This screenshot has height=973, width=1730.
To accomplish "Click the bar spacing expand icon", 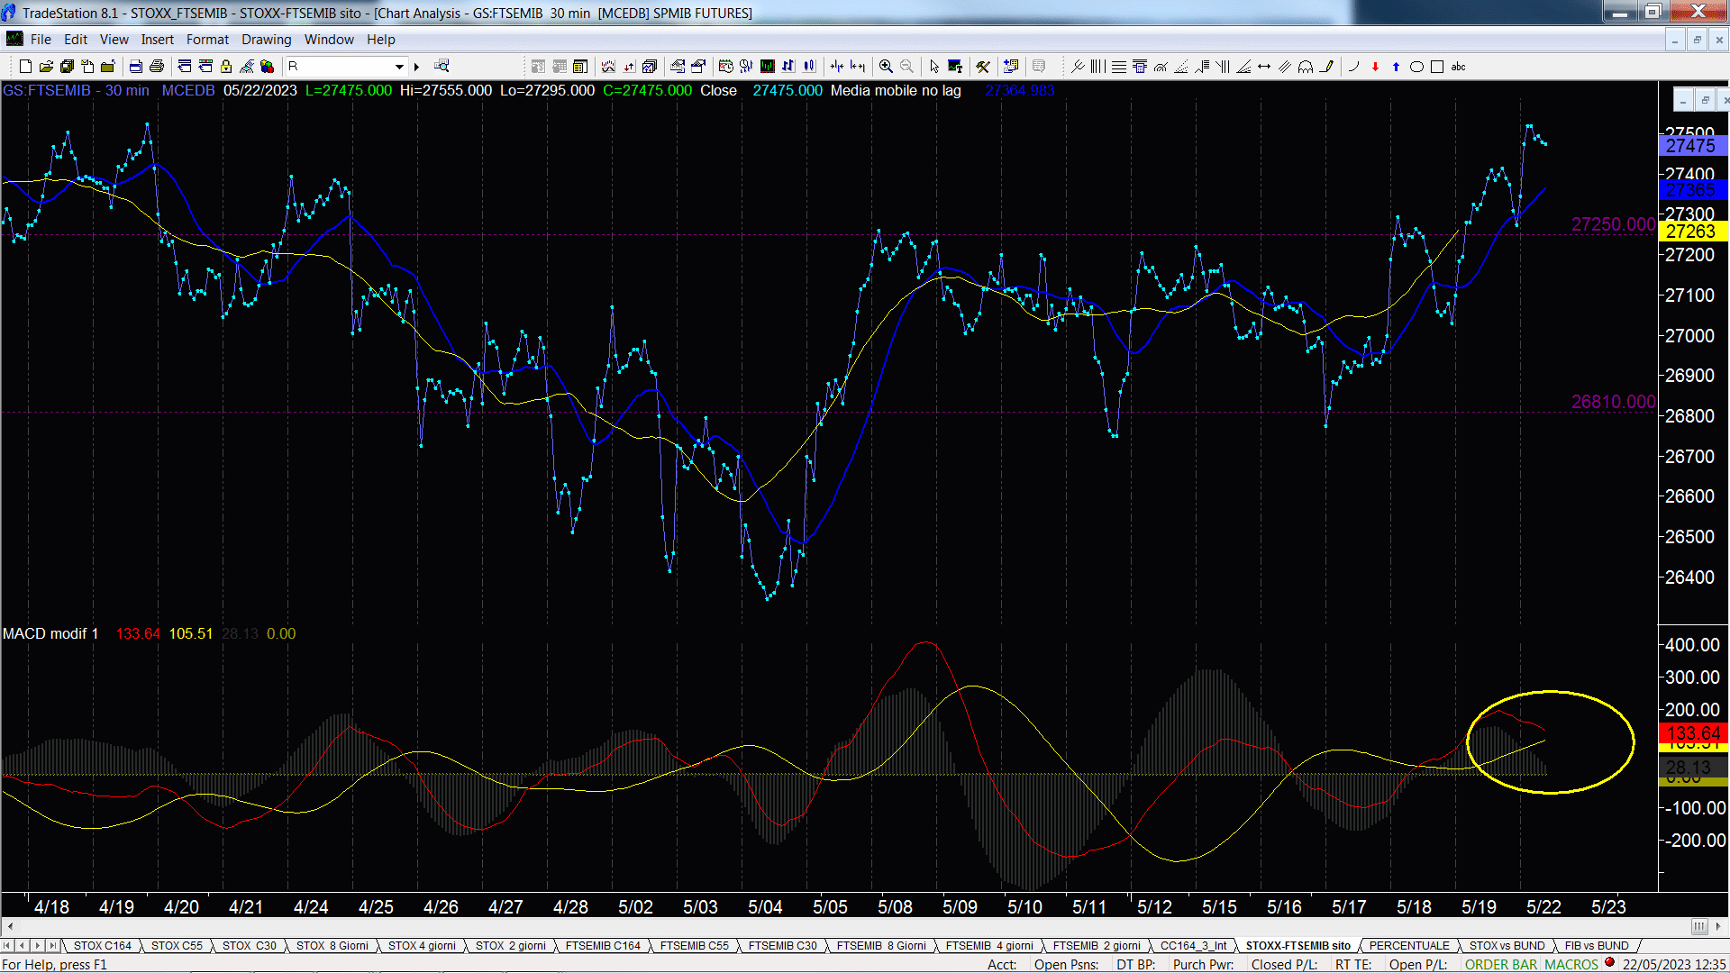I will coord(858,67).
